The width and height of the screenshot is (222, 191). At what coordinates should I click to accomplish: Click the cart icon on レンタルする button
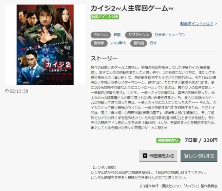tap(186, 156)
